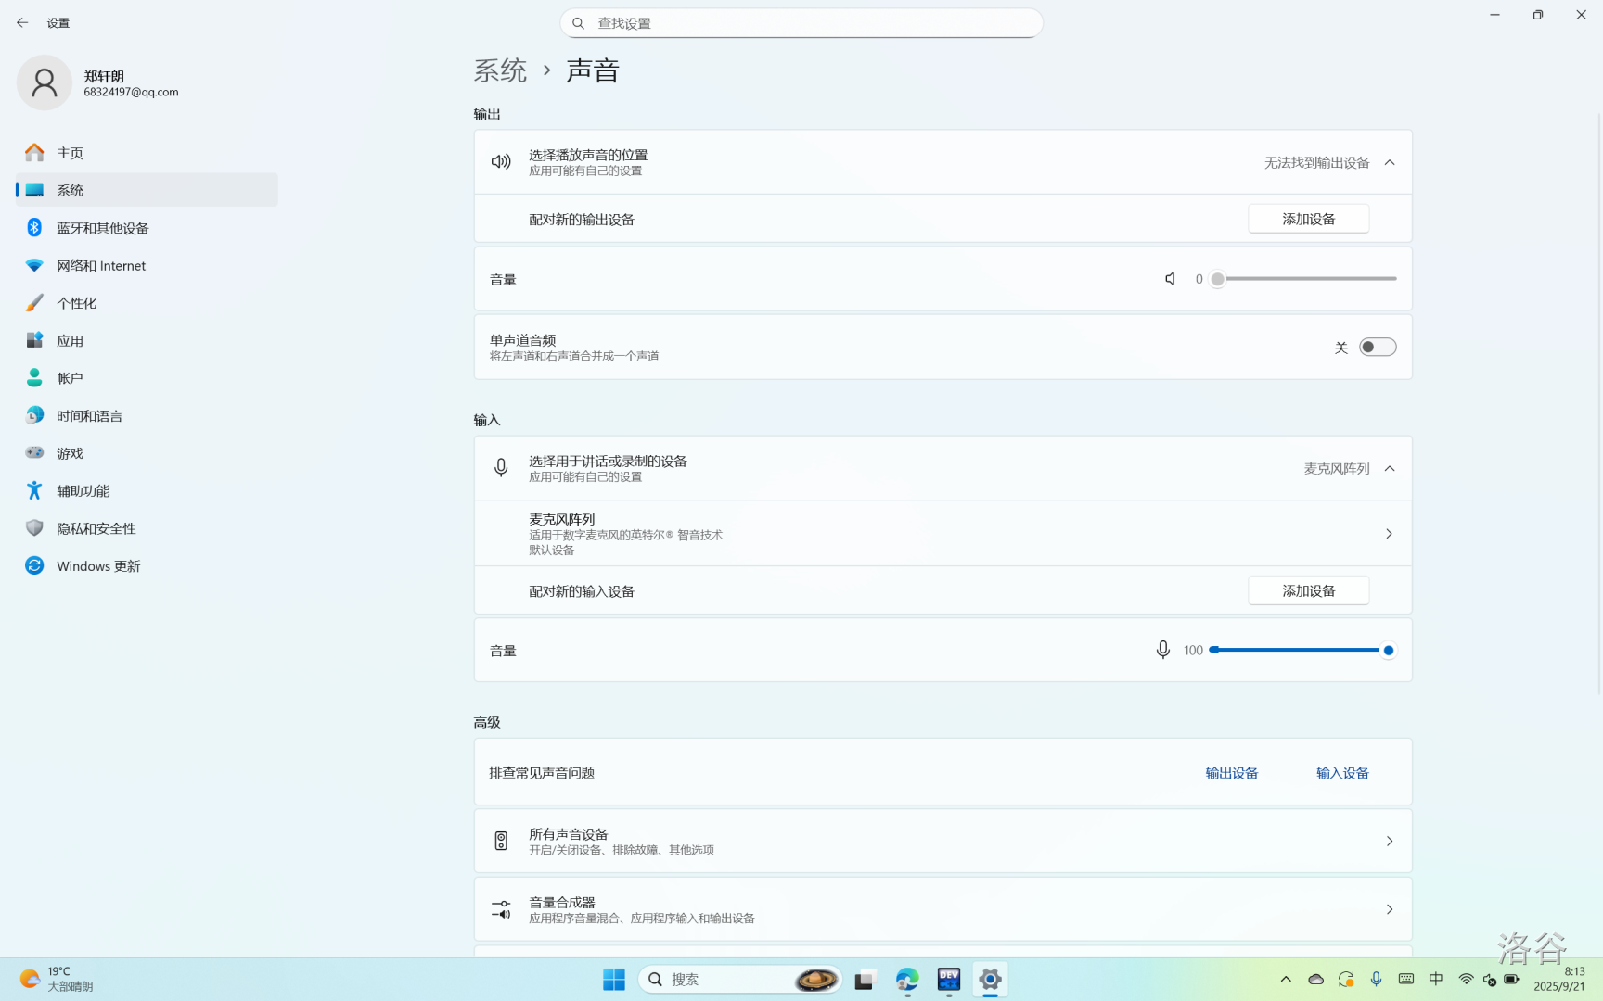
Task: Open All sound devices settings
Action: (943, 842)
